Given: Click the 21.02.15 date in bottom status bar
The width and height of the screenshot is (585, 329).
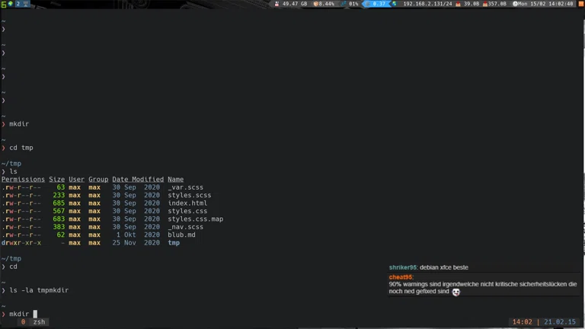Looking at the screenshot, I should pyautogui.click(x=560, y=322).
